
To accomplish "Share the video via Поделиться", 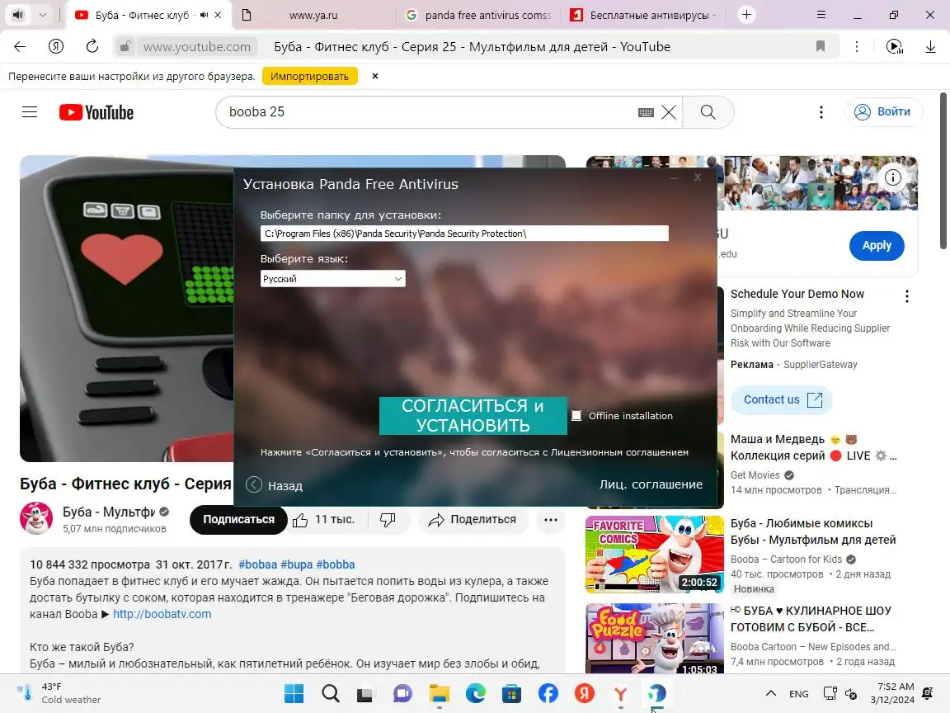I will click(x=472, y=520).
